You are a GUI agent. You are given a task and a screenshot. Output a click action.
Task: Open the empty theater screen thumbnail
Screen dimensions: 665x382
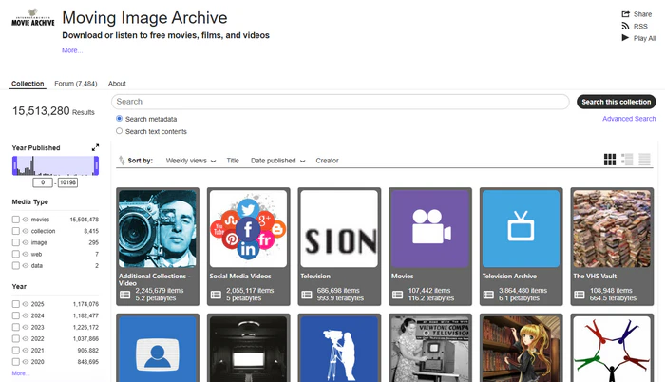coord(249,349)
